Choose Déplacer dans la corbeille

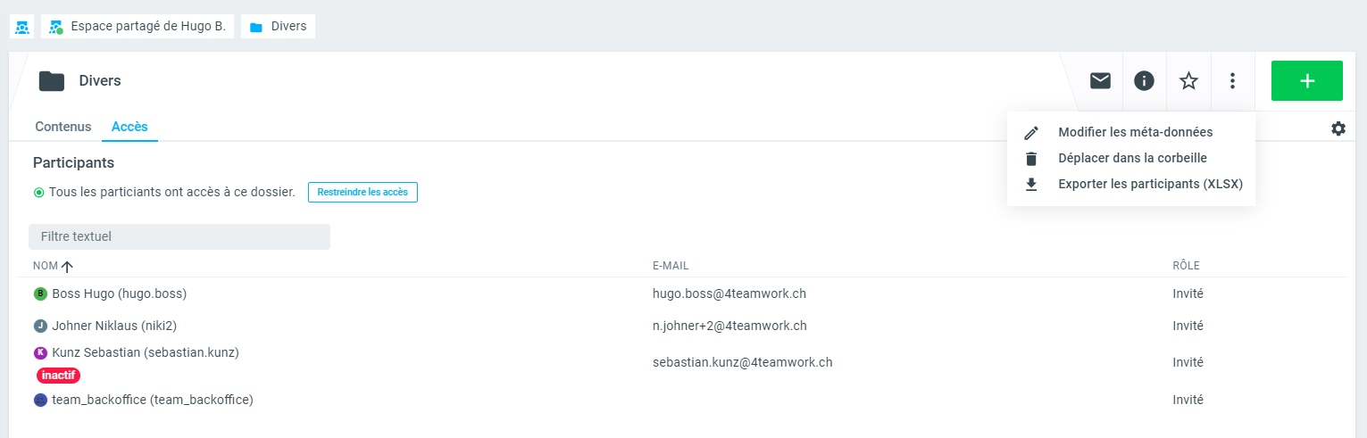(x=1131, y=158)
